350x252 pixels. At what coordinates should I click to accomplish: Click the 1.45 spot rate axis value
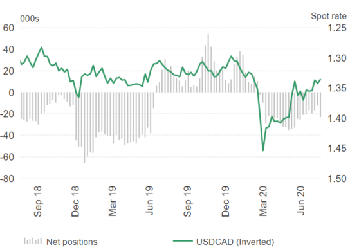pyautogui.click(x=337, y=148)
